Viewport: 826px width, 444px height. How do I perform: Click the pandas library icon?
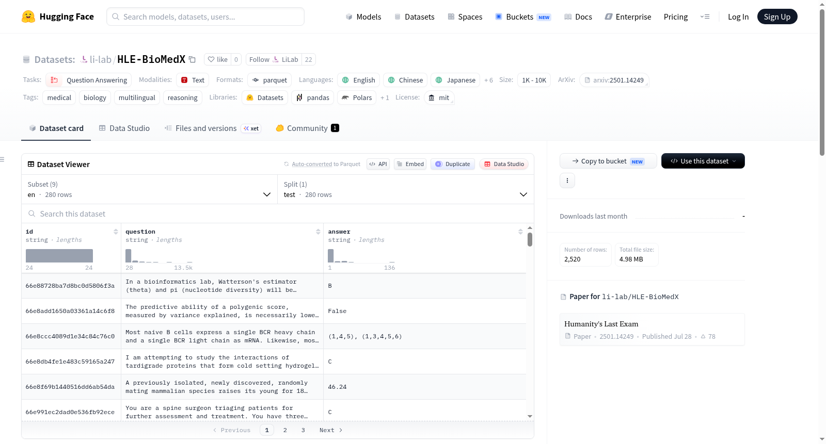(x=299, y=97)
